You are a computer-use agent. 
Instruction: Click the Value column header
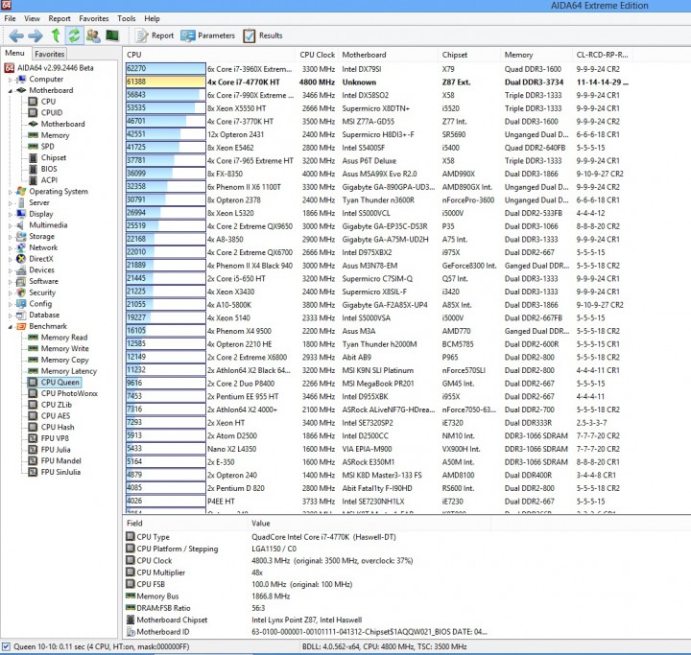369,524
